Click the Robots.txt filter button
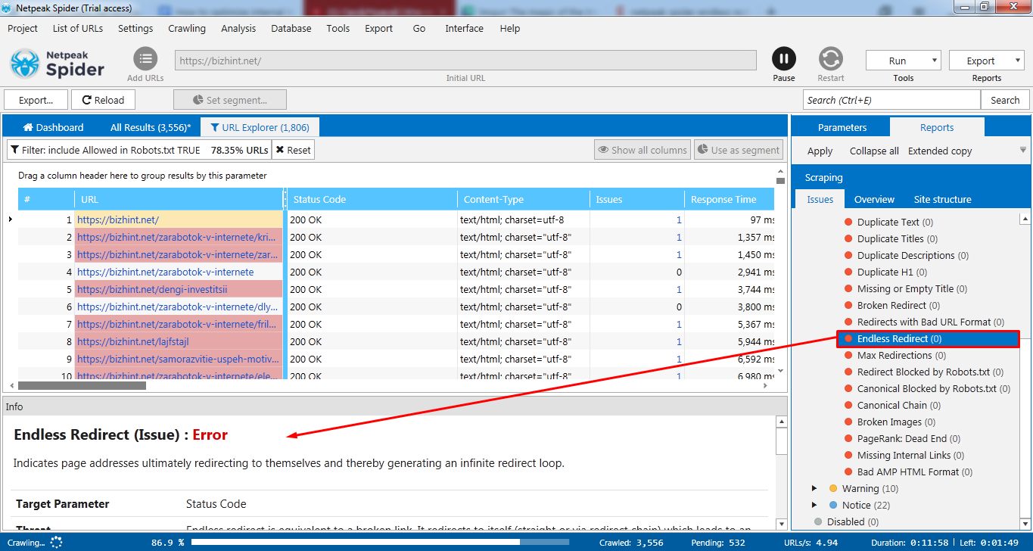This screenshot has width=1033, height=551. pyautogui.click(x=139, y=150)
